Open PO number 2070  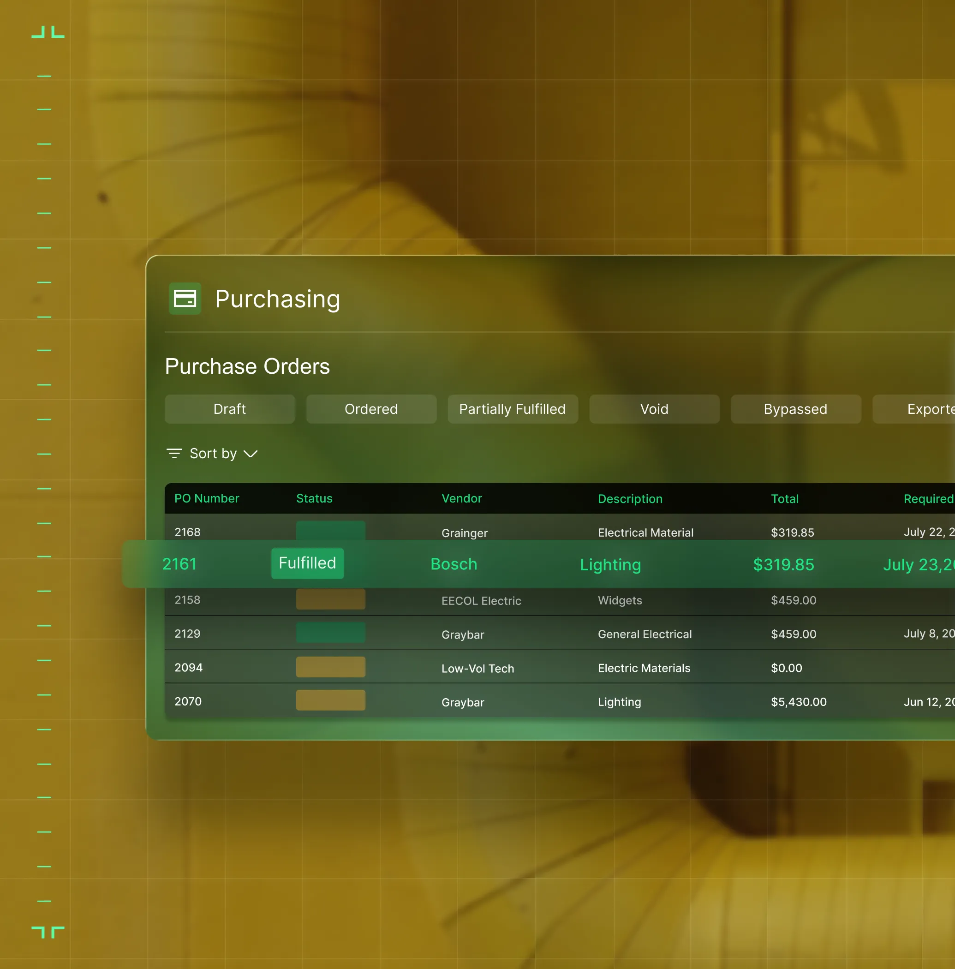point(188,701)
